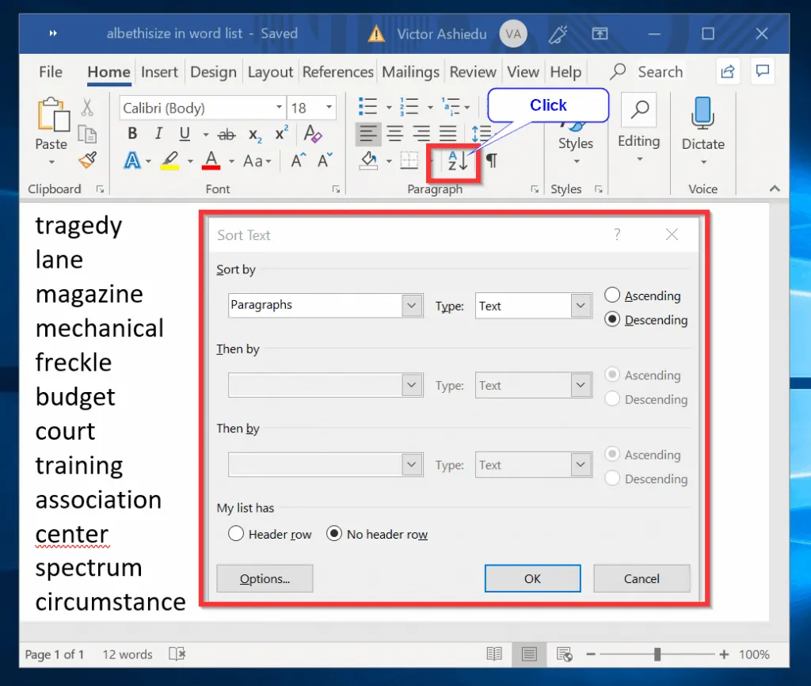
Task: Click the Borders icon
Action: 409,161
